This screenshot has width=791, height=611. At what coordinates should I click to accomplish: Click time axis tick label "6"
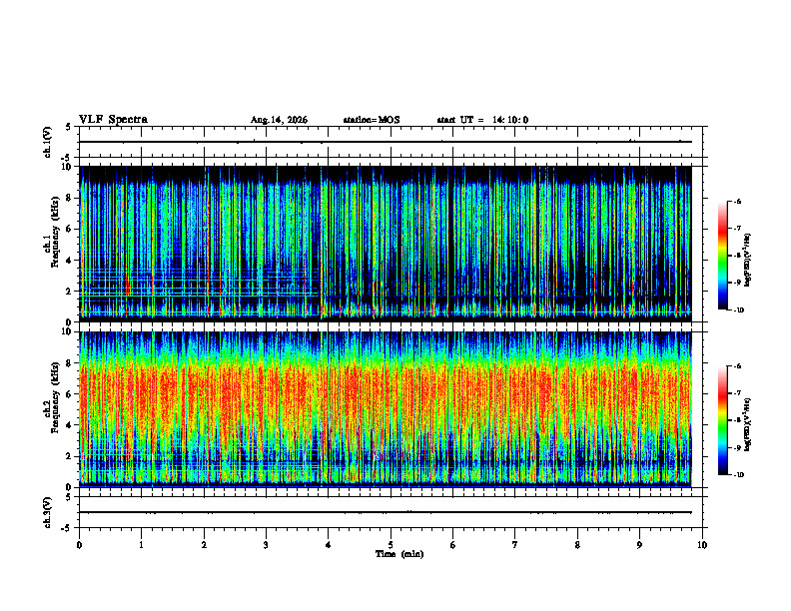coord(453,545)
